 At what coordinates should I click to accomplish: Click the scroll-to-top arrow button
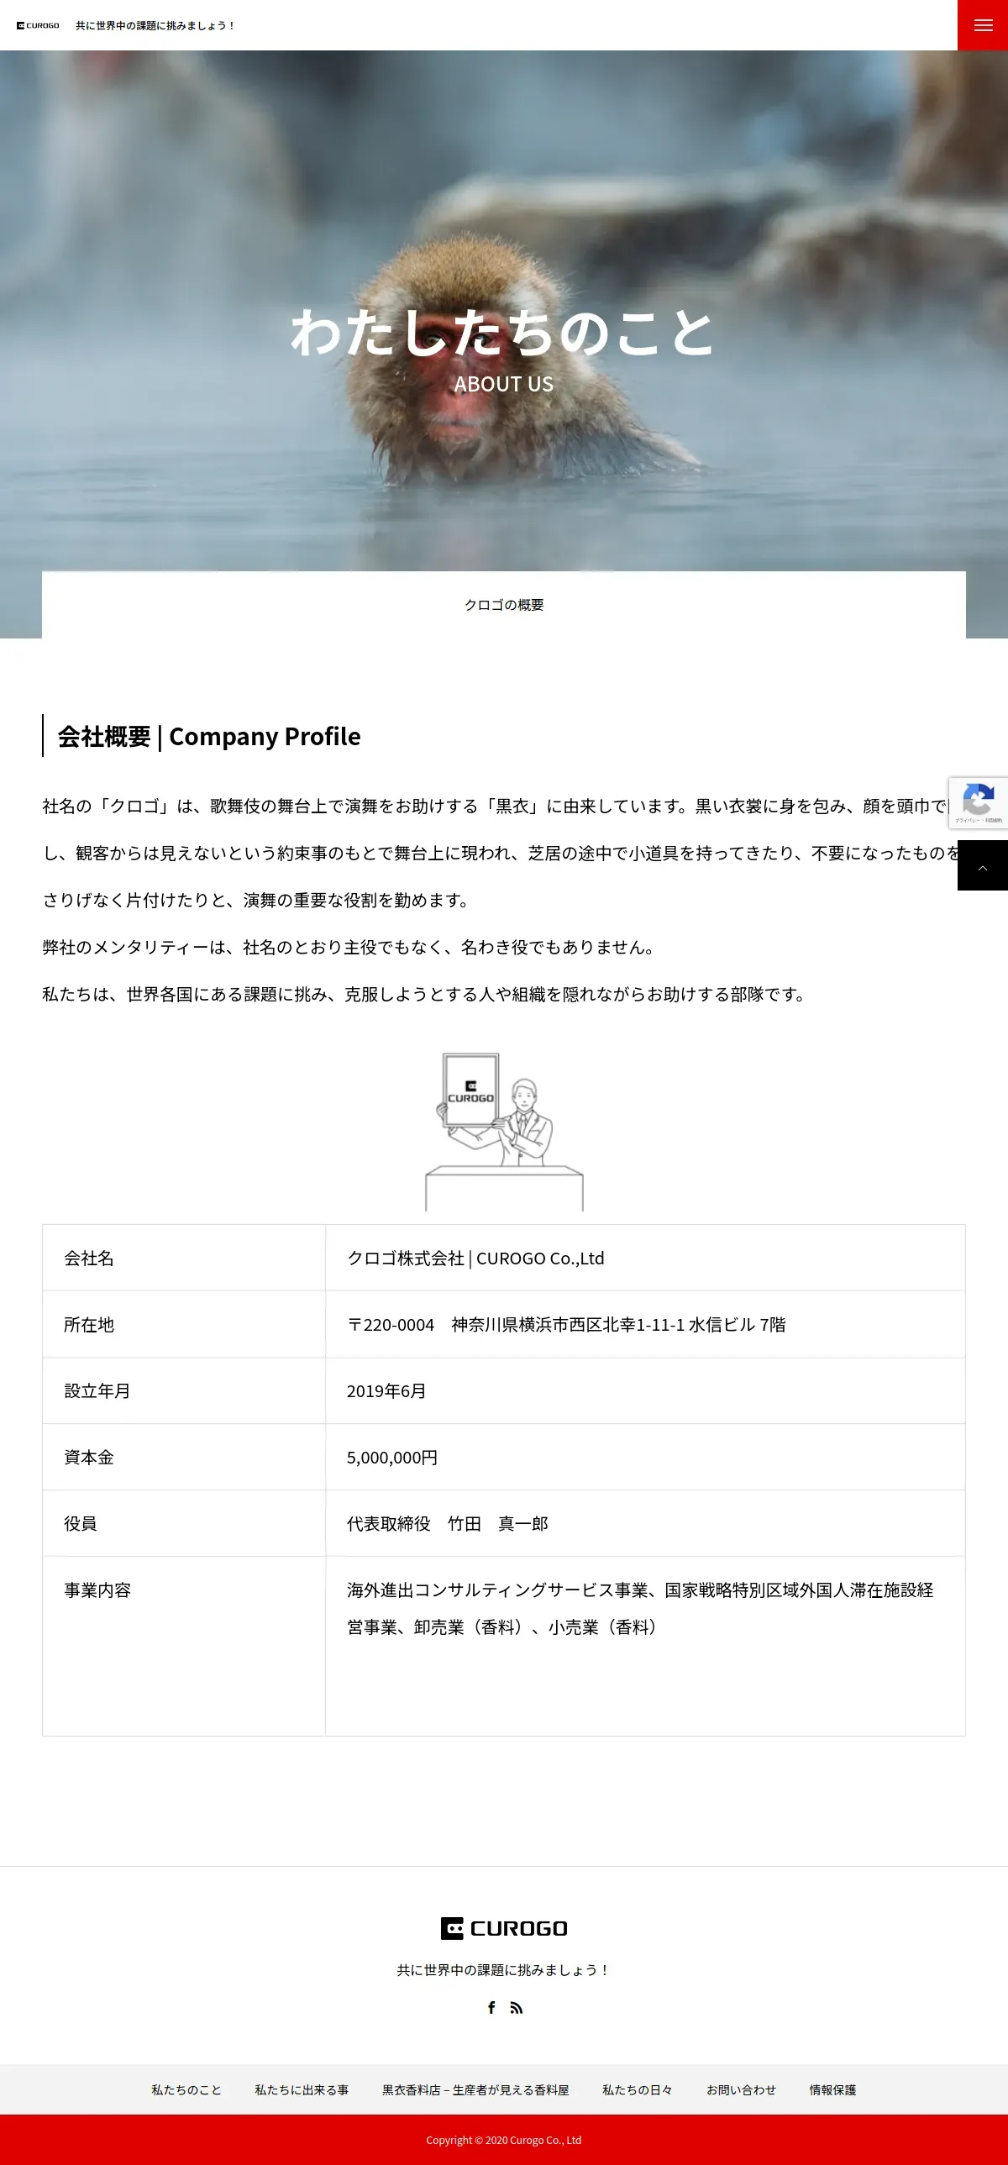[x=983, y=865]
